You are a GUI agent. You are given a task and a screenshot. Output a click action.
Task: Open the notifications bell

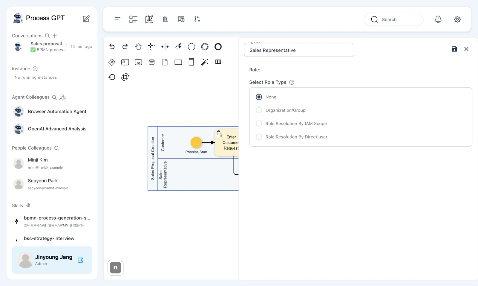(x=438, y=19)
